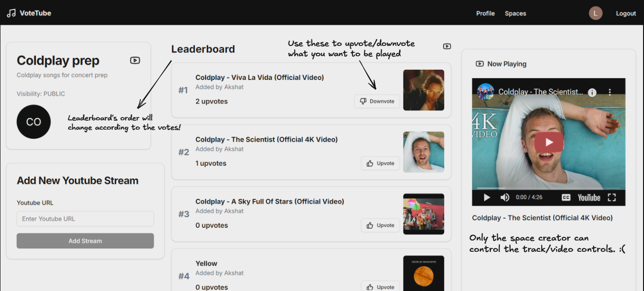Select the 'Yellow' song title
The image size is (644, 291).
(x=206, y=263)
